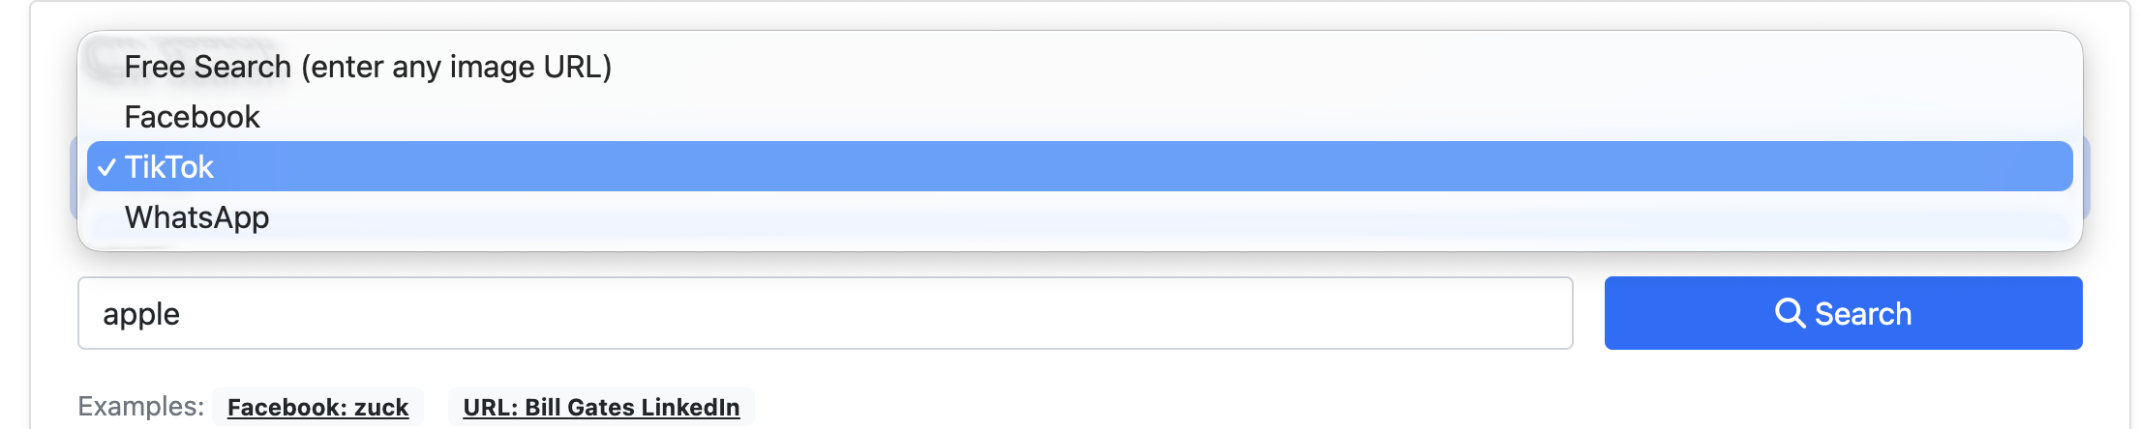The image size is (2139, 429).
Task: Open the URL: Bill Gates LinkedIn example
Action: (x=601, y=407)
